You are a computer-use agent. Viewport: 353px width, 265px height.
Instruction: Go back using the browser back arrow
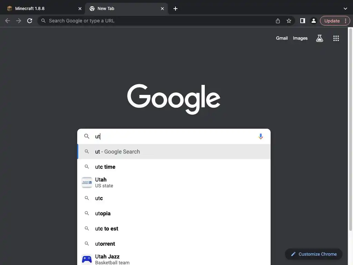[8, 21]
